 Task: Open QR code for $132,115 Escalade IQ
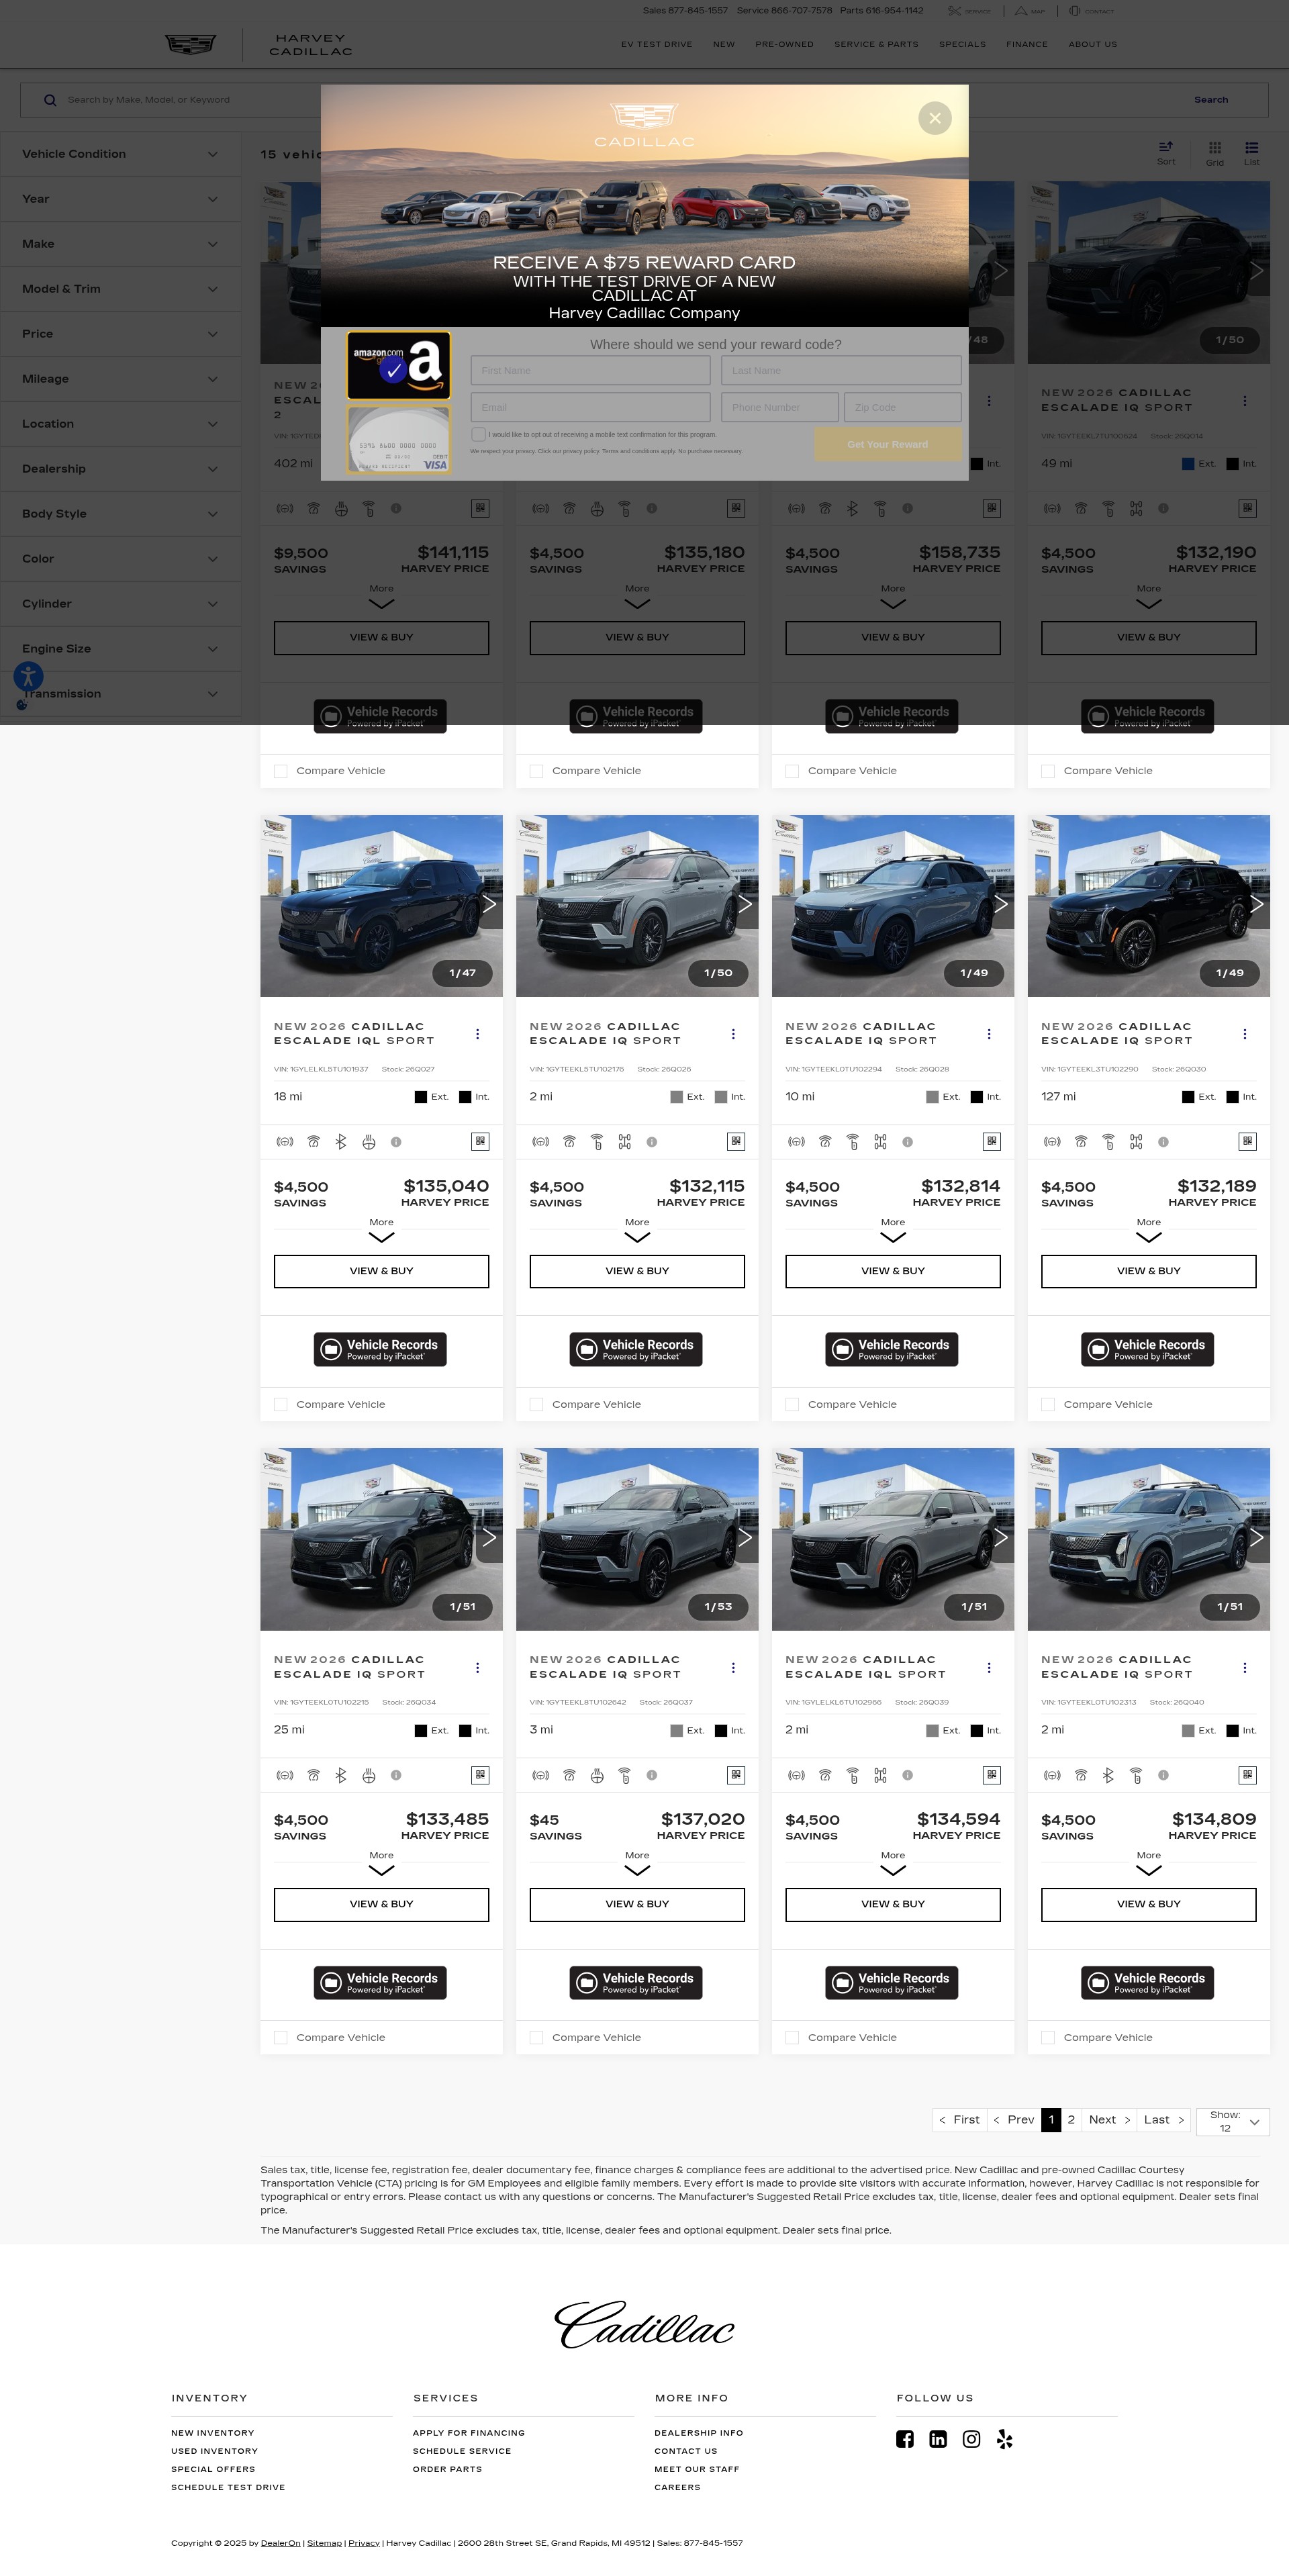point(736,1141)
